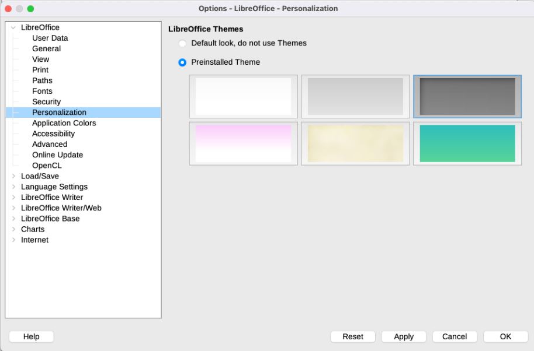Screen dimensions: 534x351
Task: Open the OpenCL options page
Action: pyautogui.click(x=47, y=166)
